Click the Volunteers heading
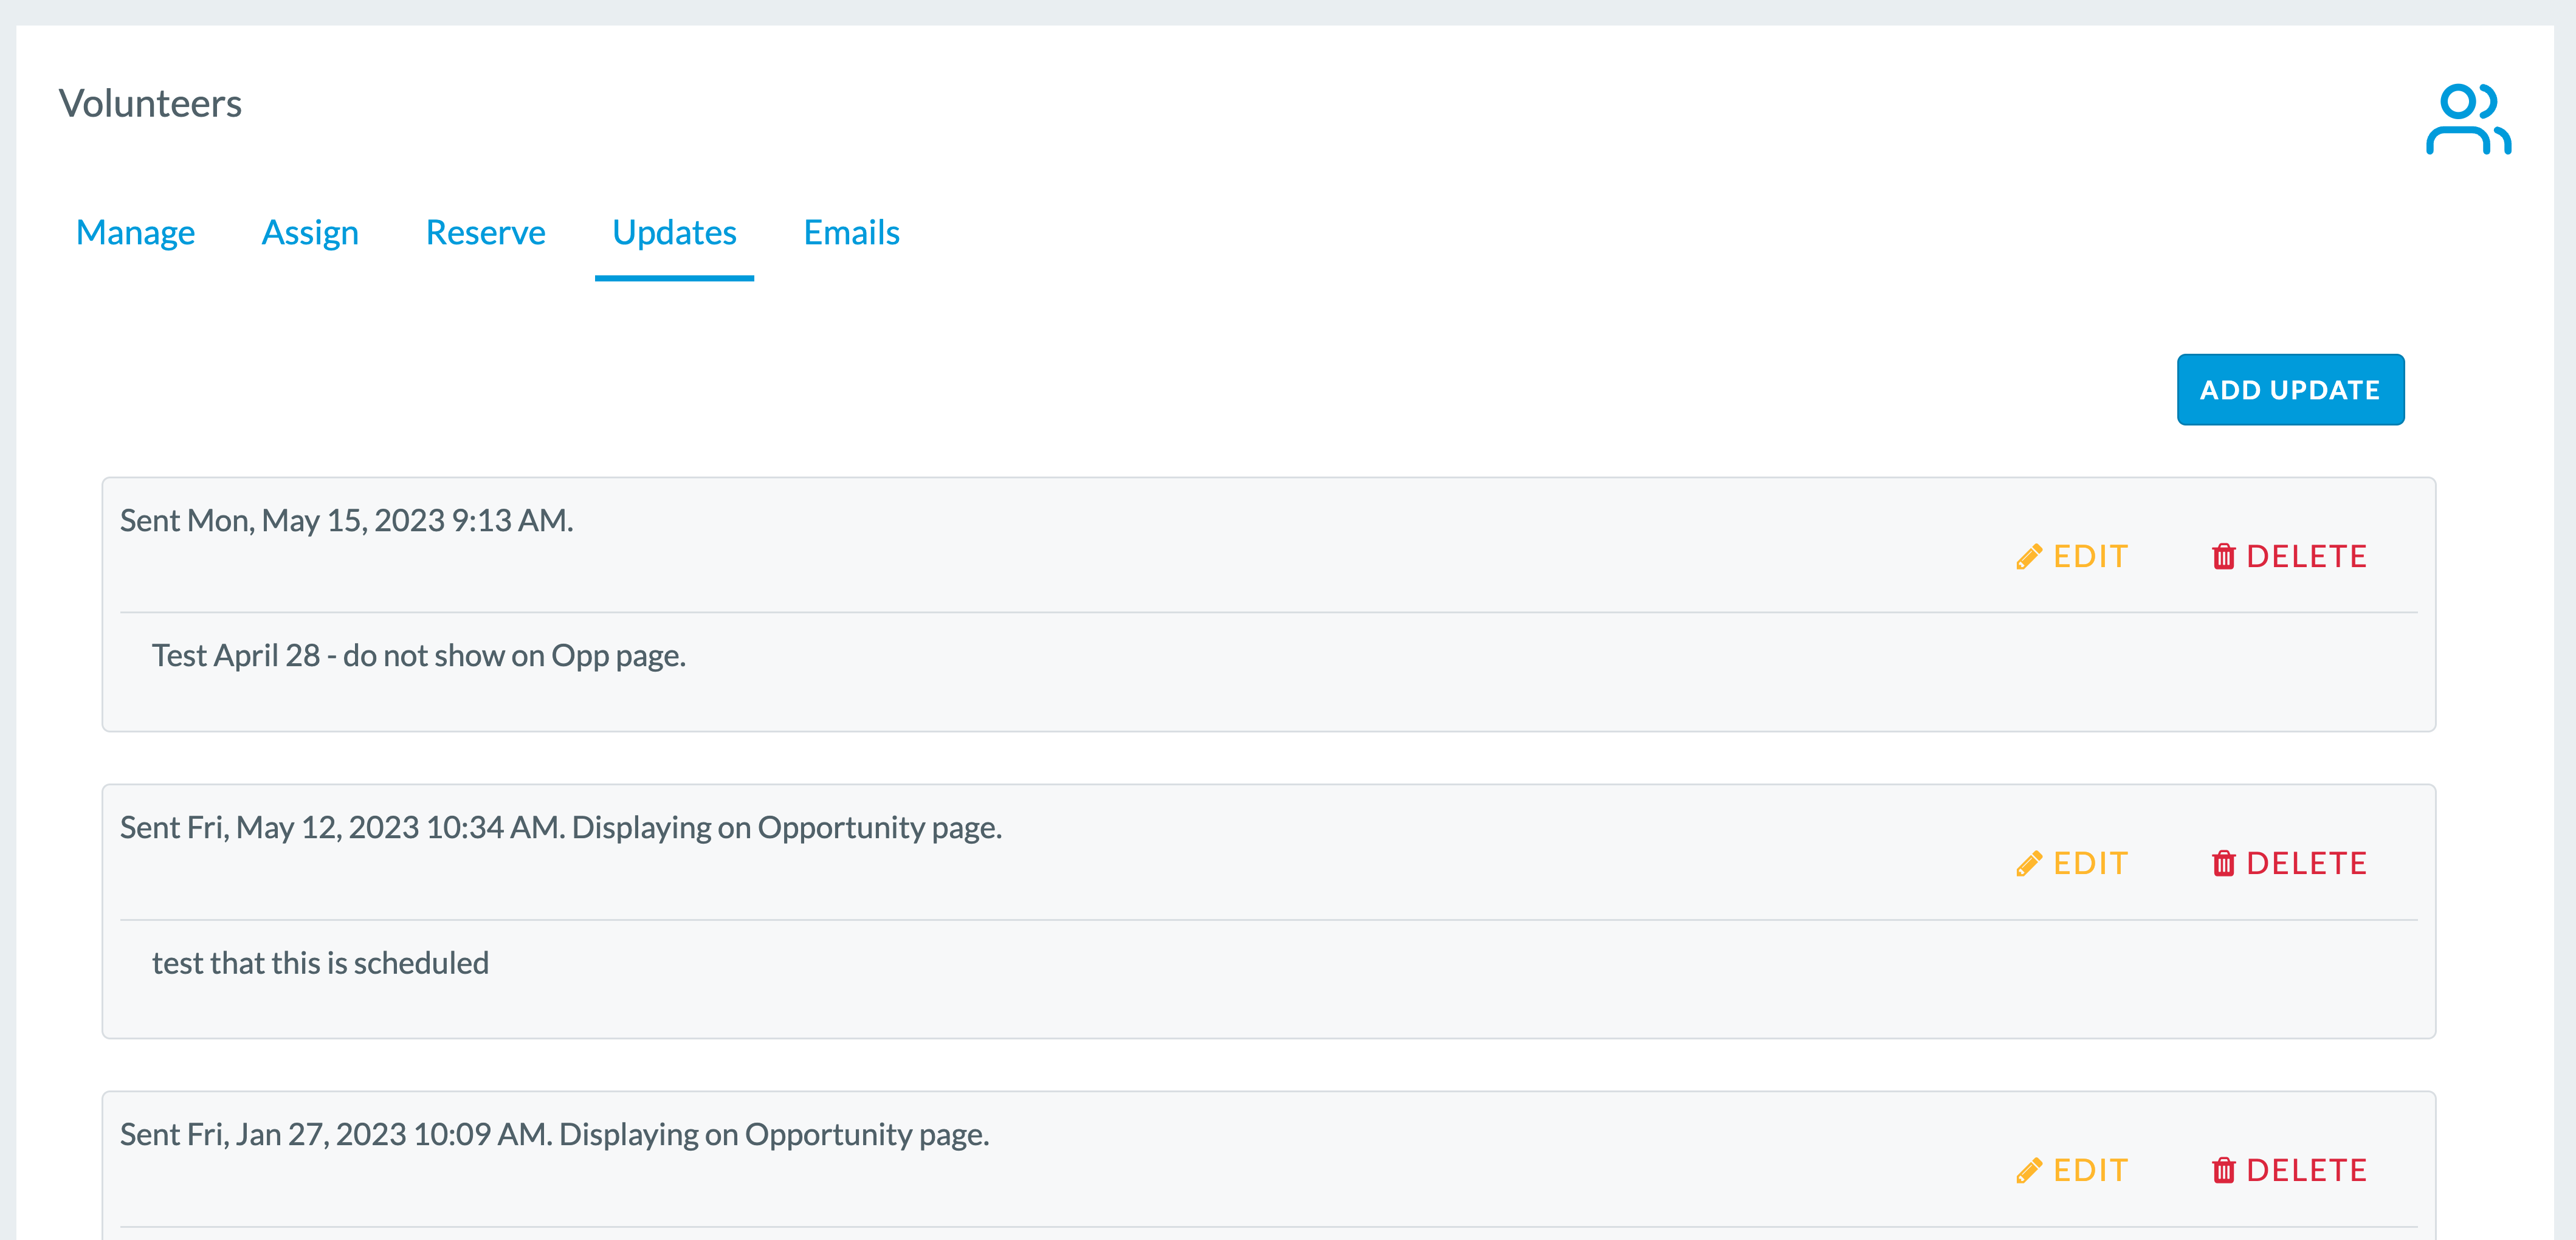Viewport: 2576px width, 1240px height. tap(150, 103)
